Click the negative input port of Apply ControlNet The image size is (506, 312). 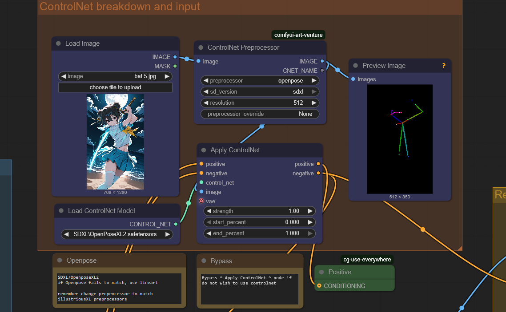coord(201,173)
